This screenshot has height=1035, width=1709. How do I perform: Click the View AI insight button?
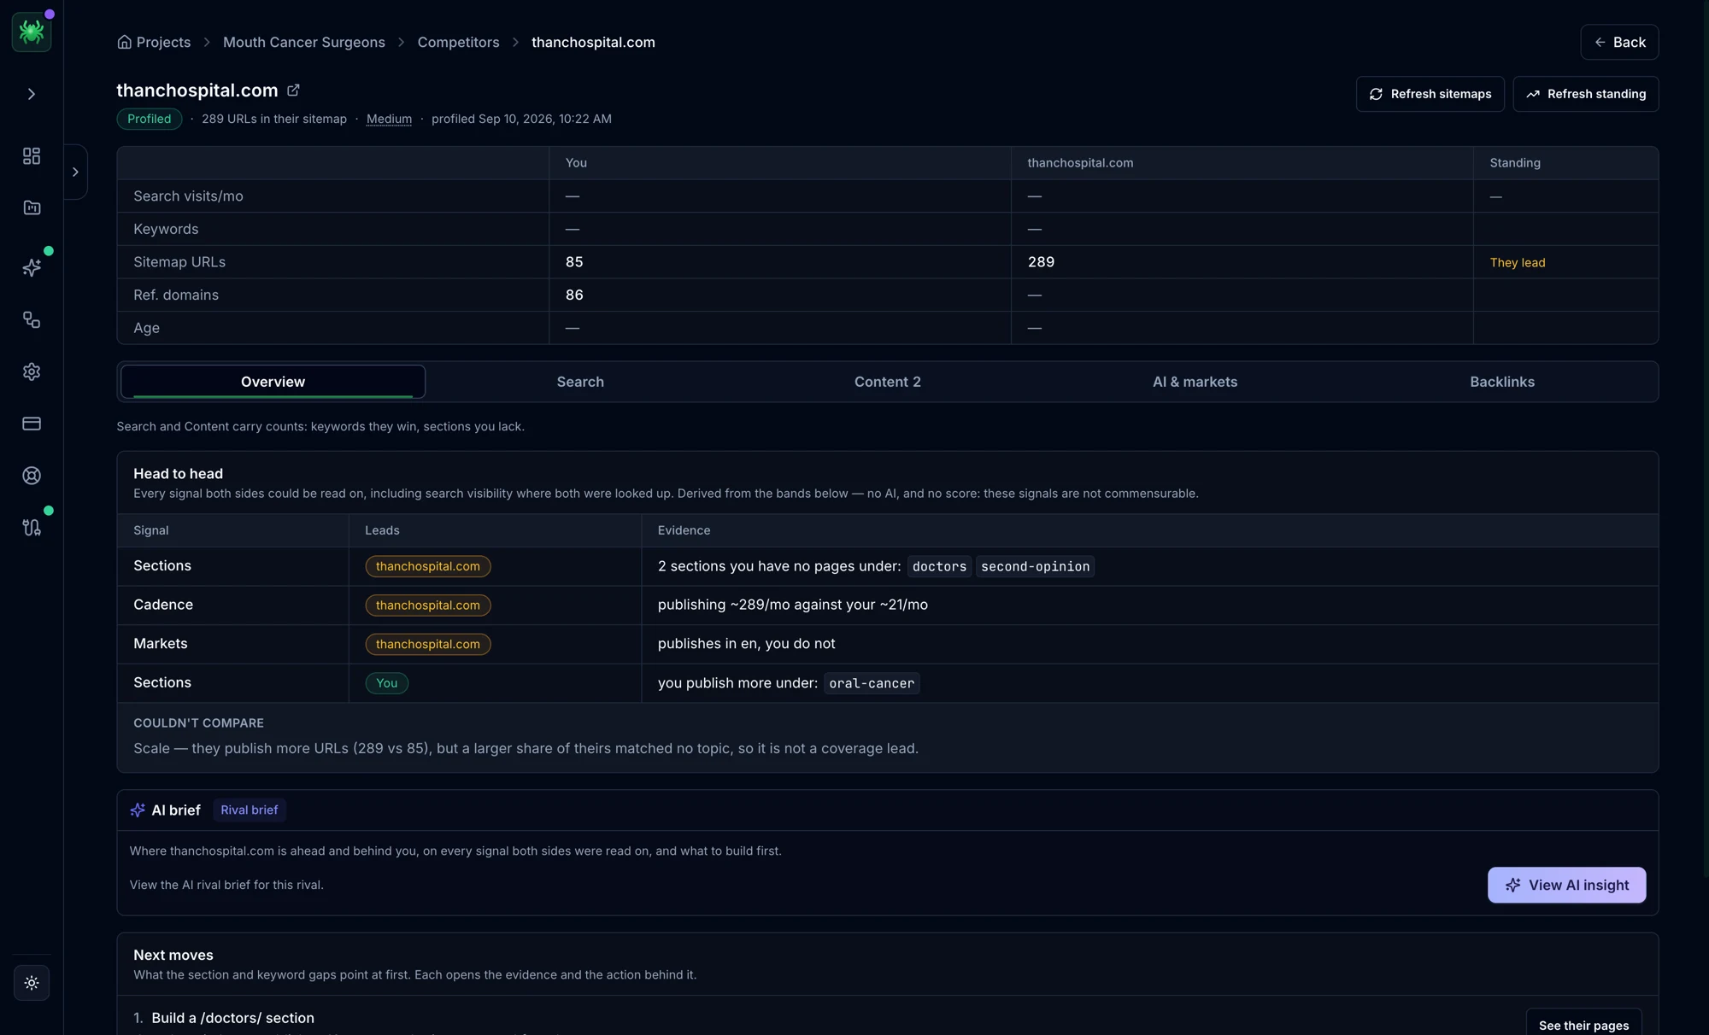click(x=1566, y=886)
